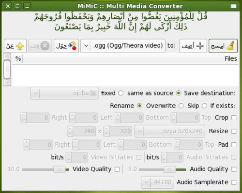The width and height of the screenshot is (242, 193).
Task: Select the same as source radio button
Action: 179,93
